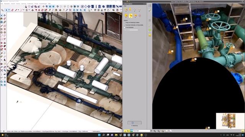
Task: Open taskbar Search
Action: click(103, 135)
